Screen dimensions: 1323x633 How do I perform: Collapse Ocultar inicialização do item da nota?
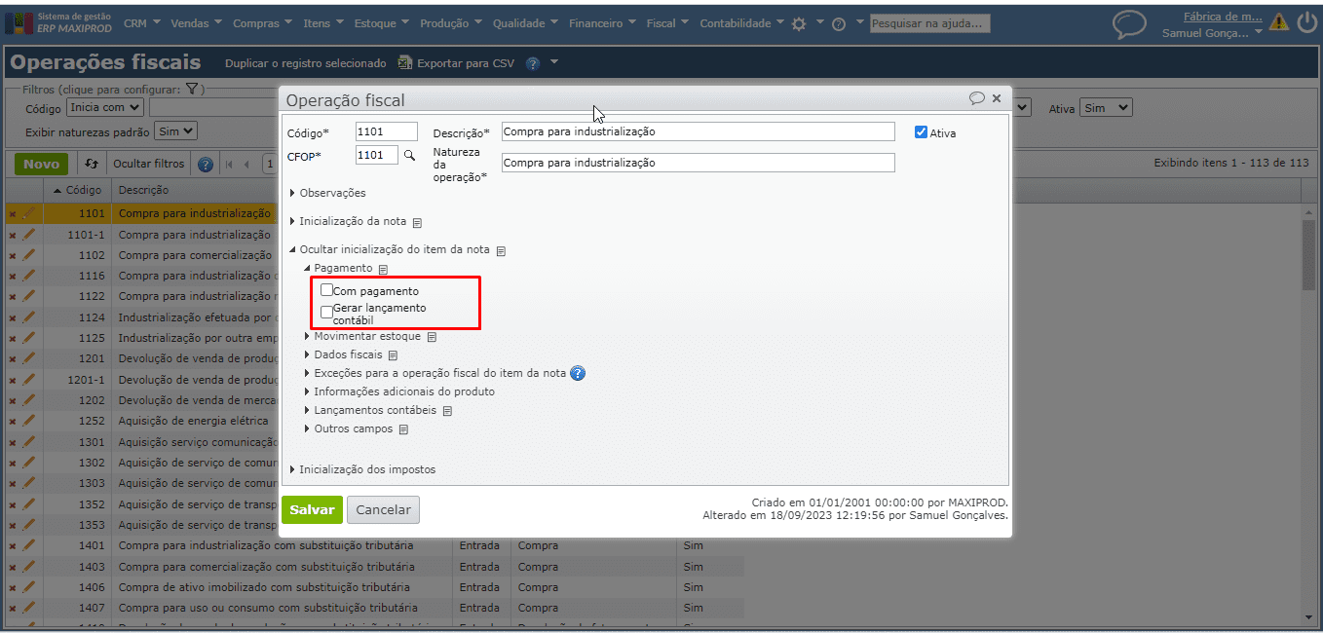[x=391, y=250]
